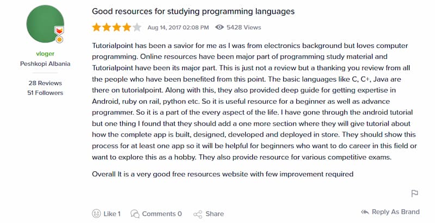Screen dimensions: 435x223
Task: View the 28 Reviews list
Action: (x=45, y=83)
